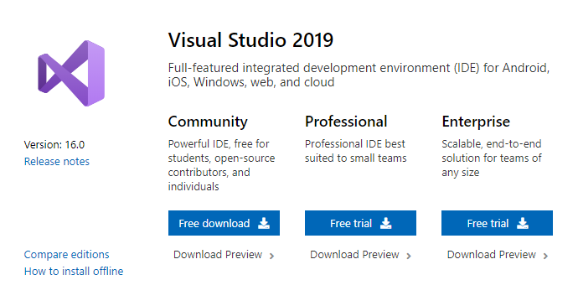Select the Community edition heading

tap(208, 122)
